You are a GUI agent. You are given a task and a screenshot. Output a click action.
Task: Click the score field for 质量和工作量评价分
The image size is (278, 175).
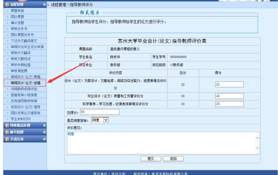tap(229, 96)
